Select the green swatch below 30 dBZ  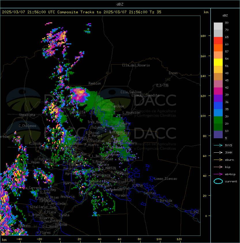point(218,120)
